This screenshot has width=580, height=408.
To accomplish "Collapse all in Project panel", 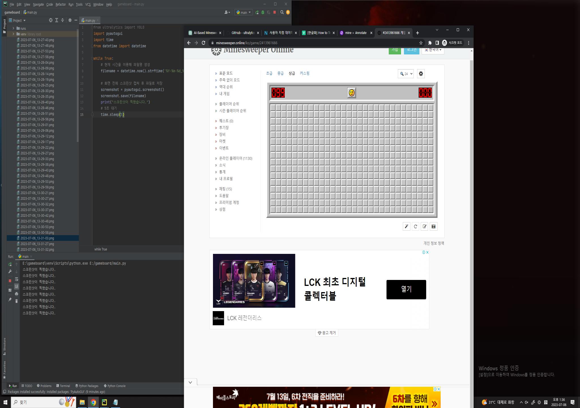I will click(x=63, y=20).
